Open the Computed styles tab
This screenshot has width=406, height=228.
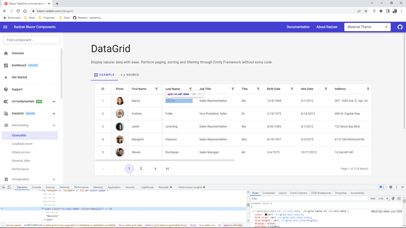tap(268, 193)
